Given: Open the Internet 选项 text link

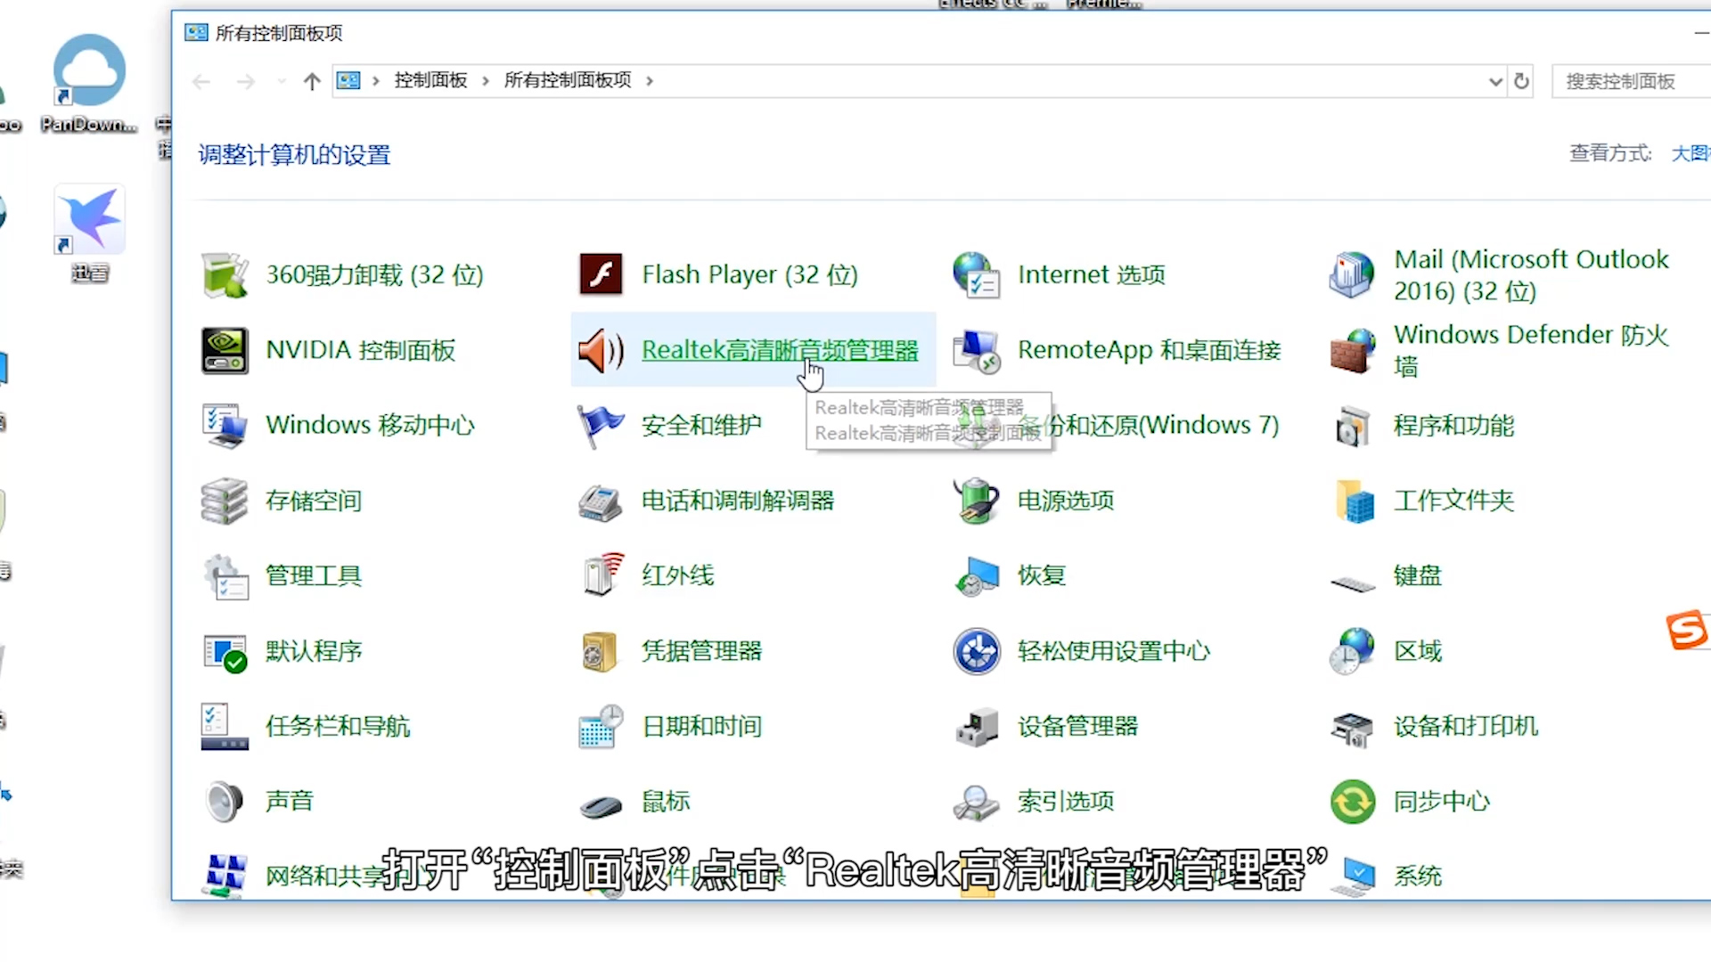Looking at the screenshot, I should click(x=1092, y=274).
